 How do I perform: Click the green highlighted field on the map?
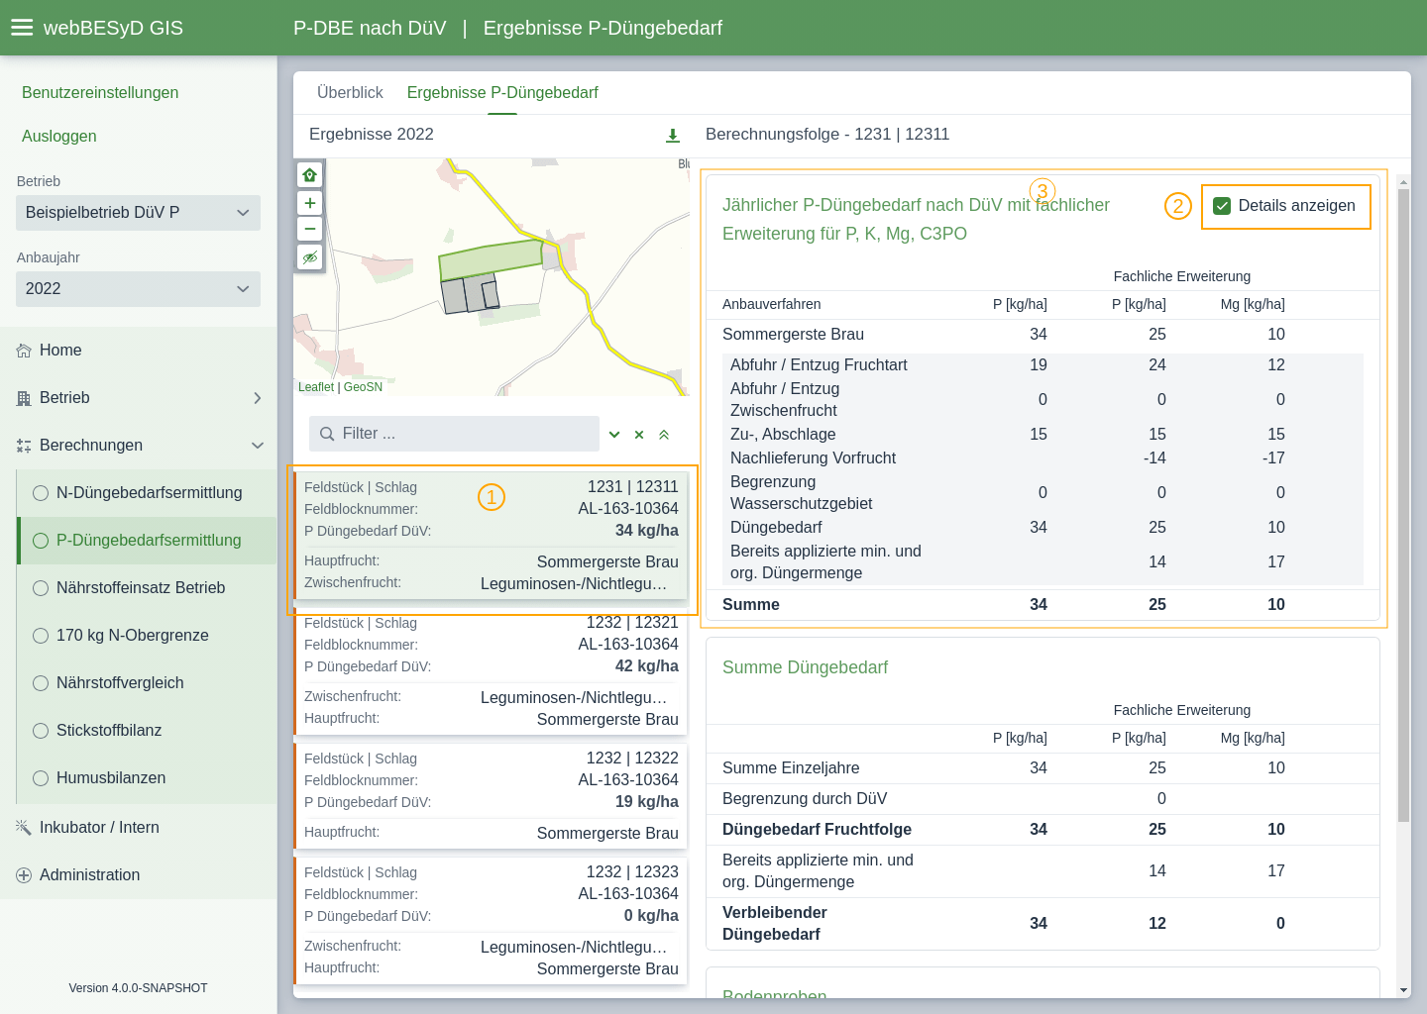coord(490,259)
